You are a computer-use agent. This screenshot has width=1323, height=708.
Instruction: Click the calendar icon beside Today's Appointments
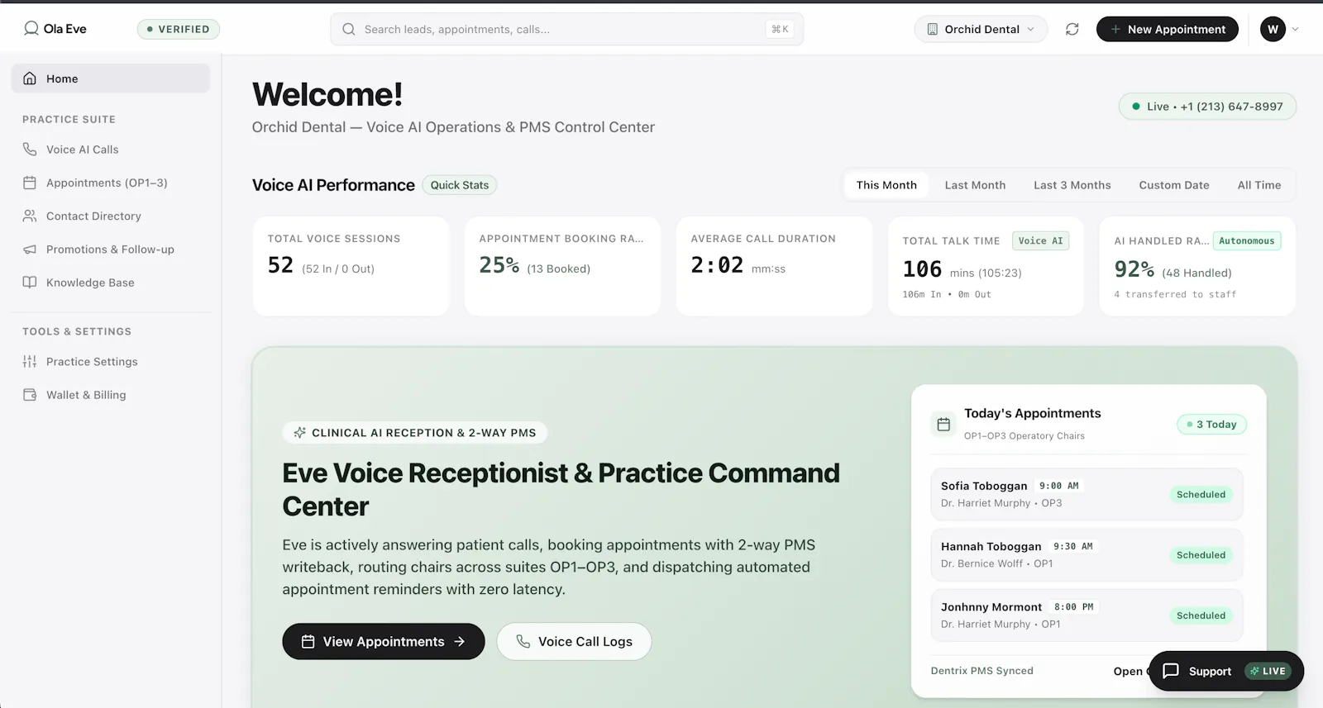tap(943, 425)
